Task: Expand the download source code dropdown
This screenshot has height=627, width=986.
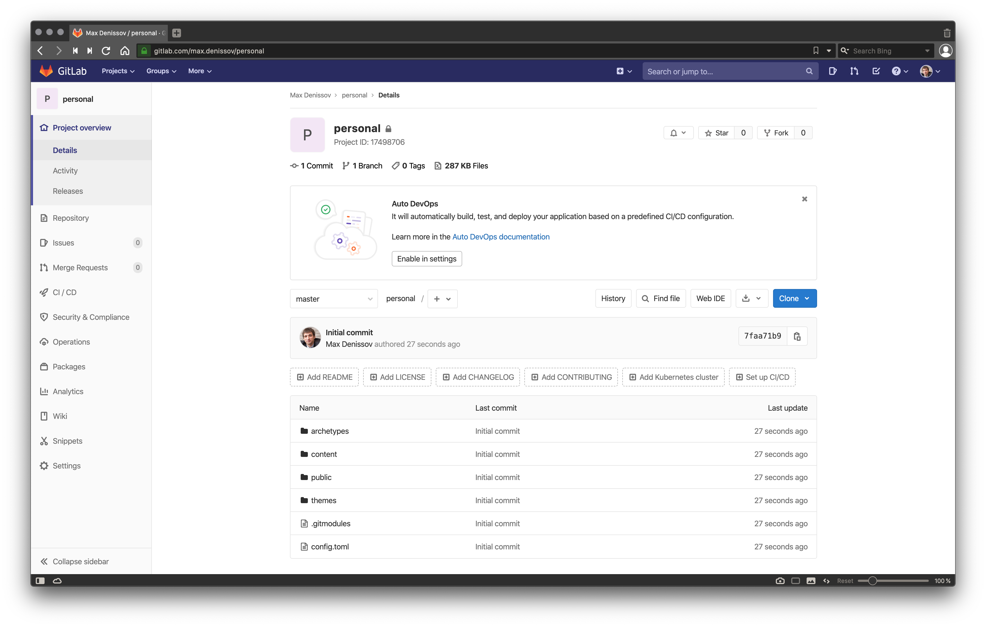Action: (x=751, y=298)
